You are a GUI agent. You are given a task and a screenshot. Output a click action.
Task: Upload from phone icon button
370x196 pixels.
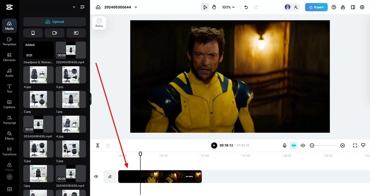[33, 33]
